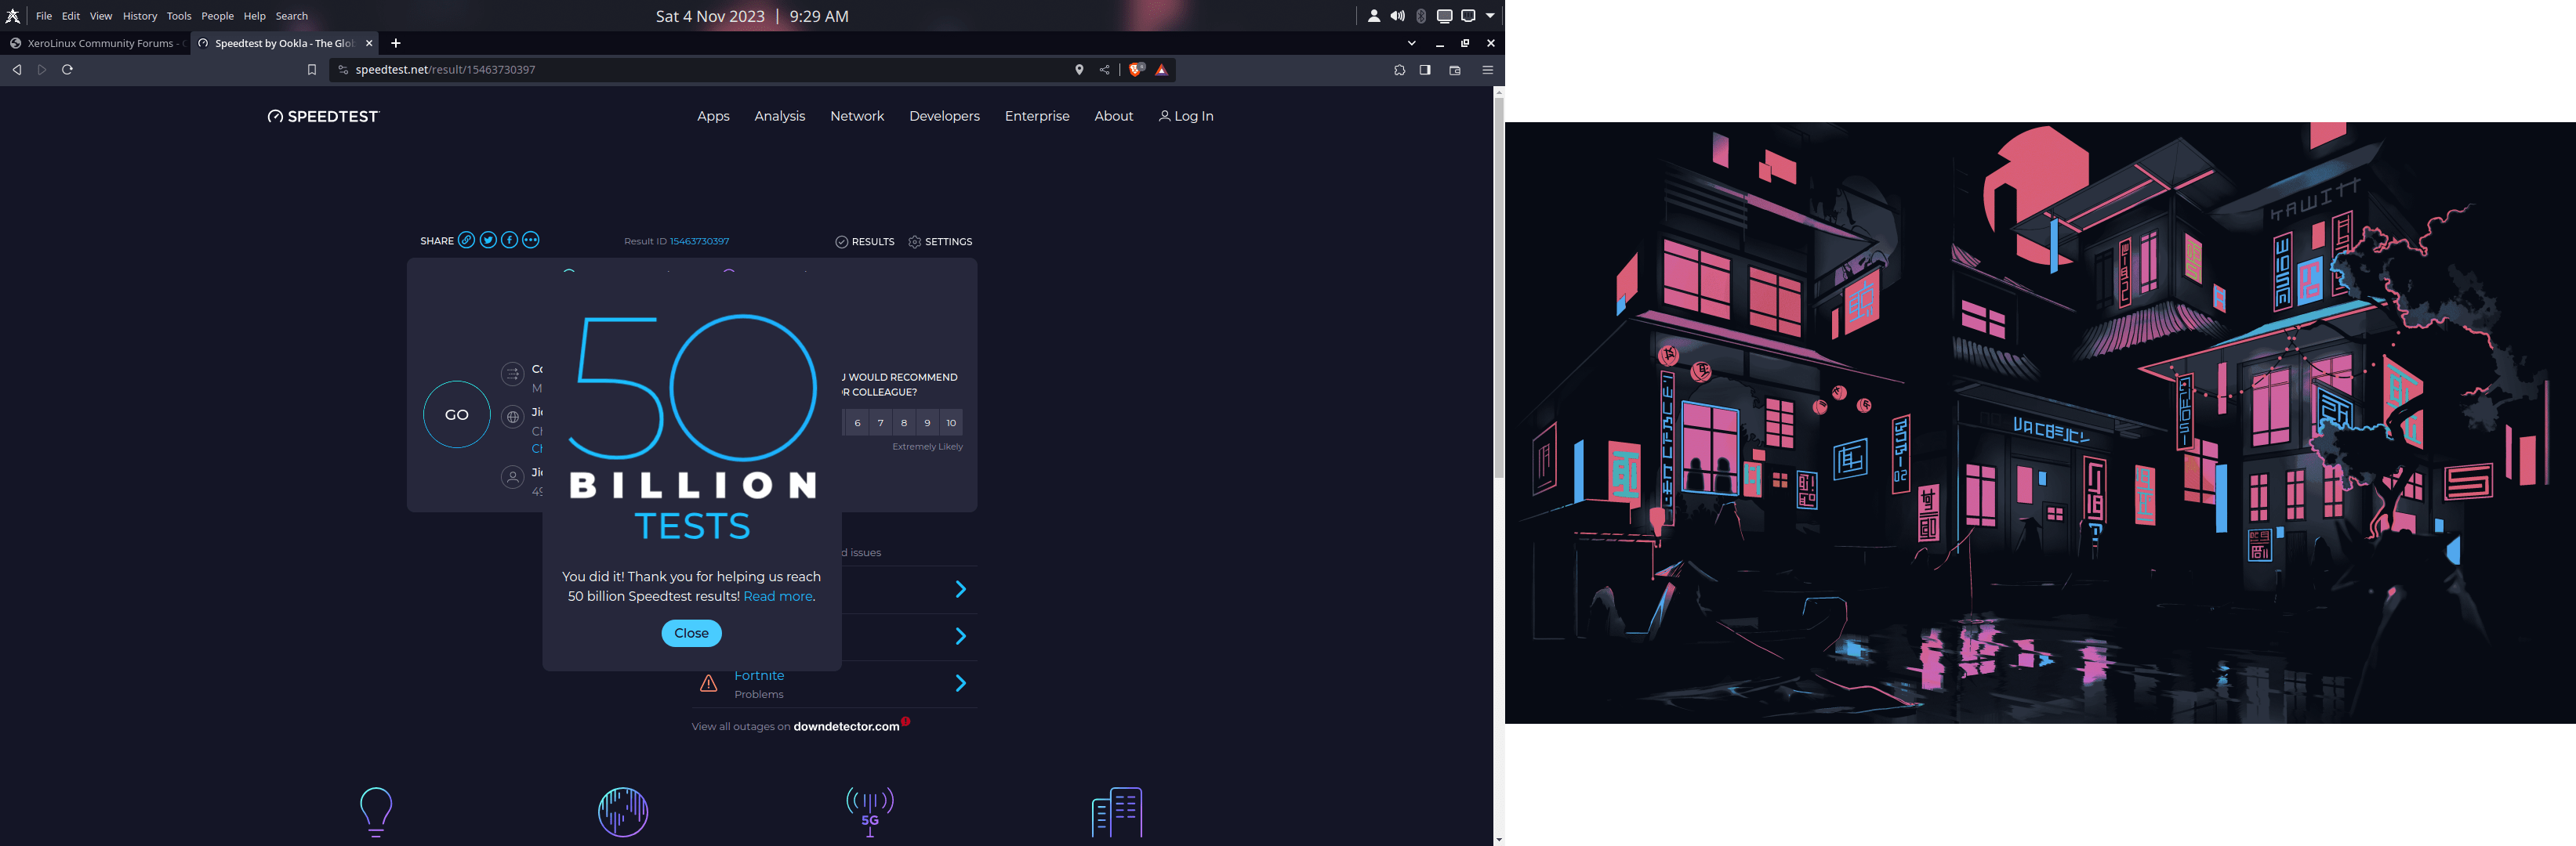
Task: Open the Network navigation link
Action: pyautogui.click(x=857, y=116)
